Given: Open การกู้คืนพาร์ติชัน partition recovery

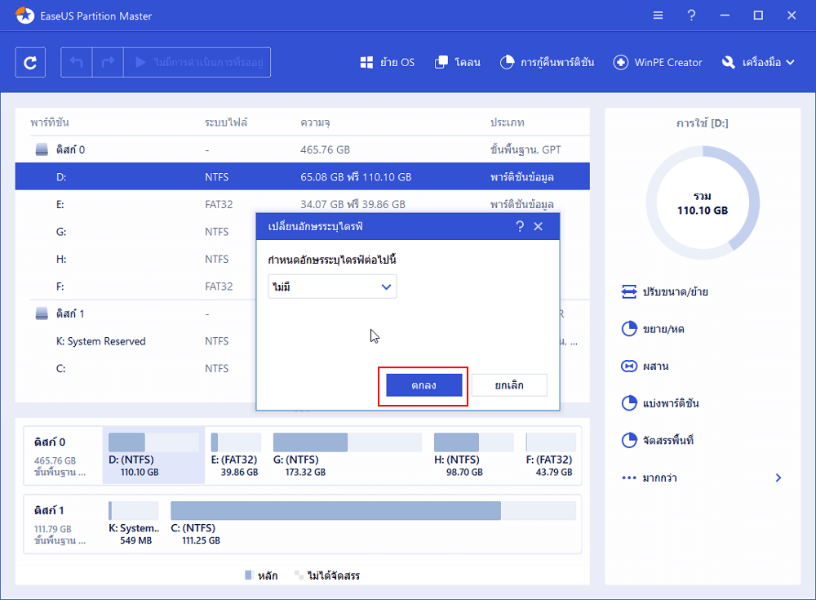Looking at the screenshot, I should (x=547, y=63).
